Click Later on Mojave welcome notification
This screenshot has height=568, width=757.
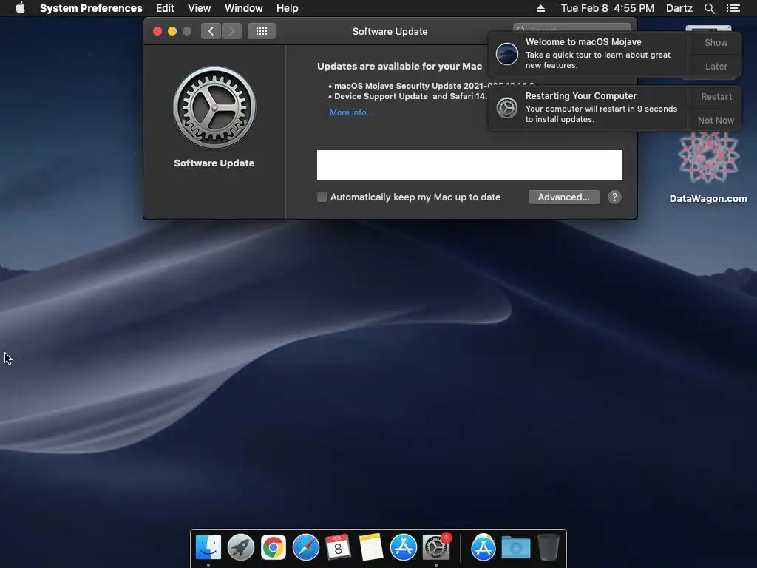(x=716, y=66)
